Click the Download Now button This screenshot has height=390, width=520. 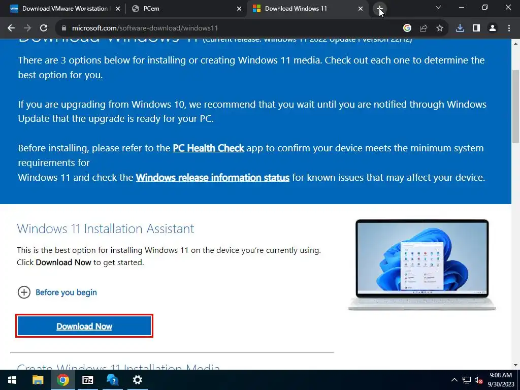pos(84,326)
